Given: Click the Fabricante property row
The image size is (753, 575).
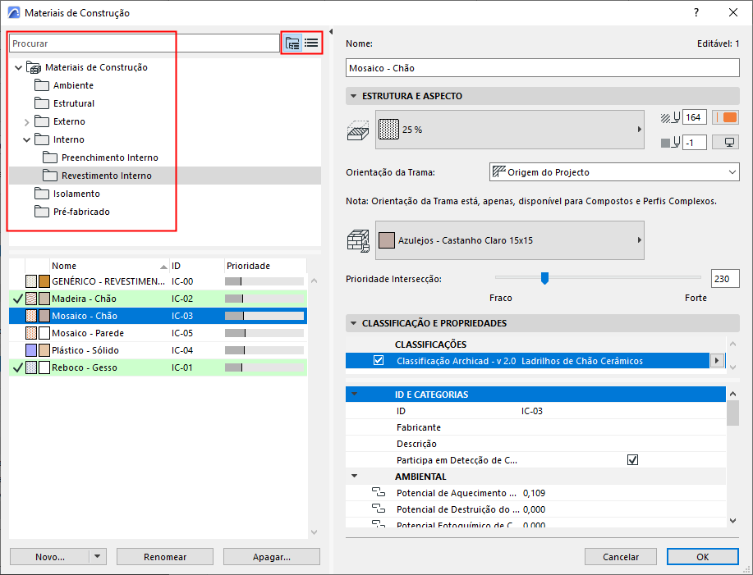Looking at the screenshot, I should point(535,427).
